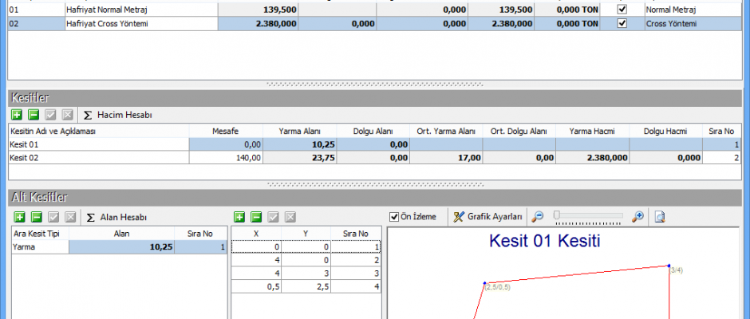Delete a sub-section with the Alt Kesitler minus icon

coord(33,217)
